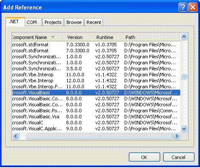The height and width of the screenshot is (168, 200).
Task: Click the vertical scrollbar up arrow
Action: (x=184, y=37)
